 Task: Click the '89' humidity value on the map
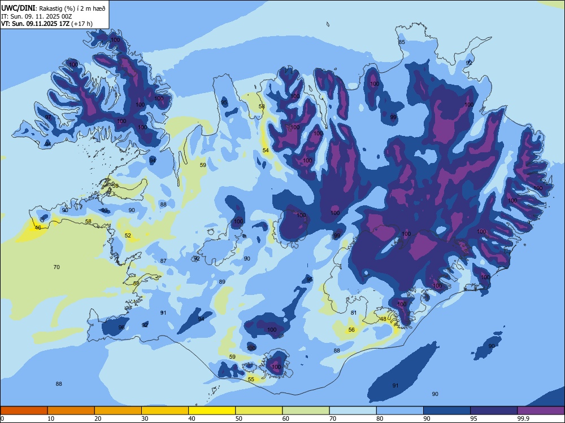click(x=222, y=281)
